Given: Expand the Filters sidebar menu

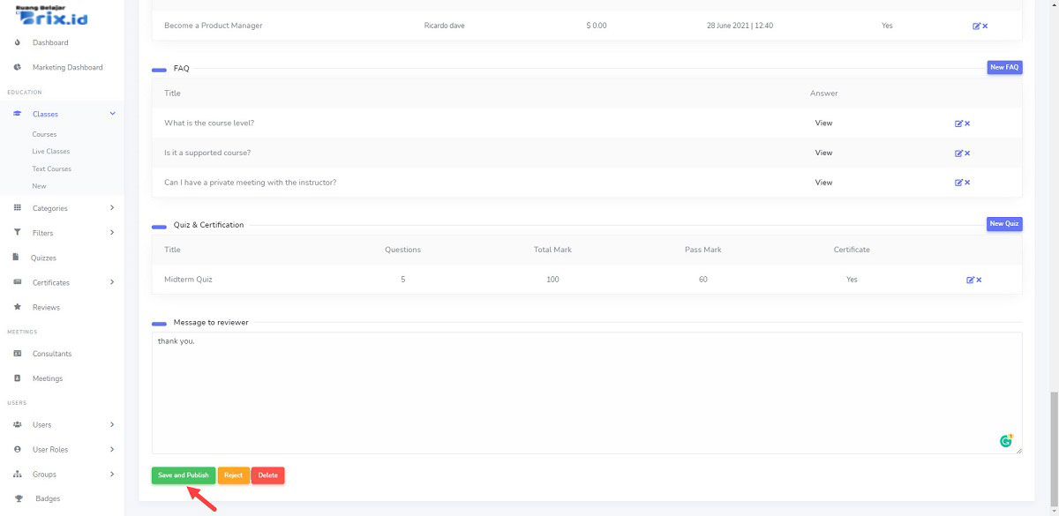Looking at the screenshot, I should coord(112,233).
